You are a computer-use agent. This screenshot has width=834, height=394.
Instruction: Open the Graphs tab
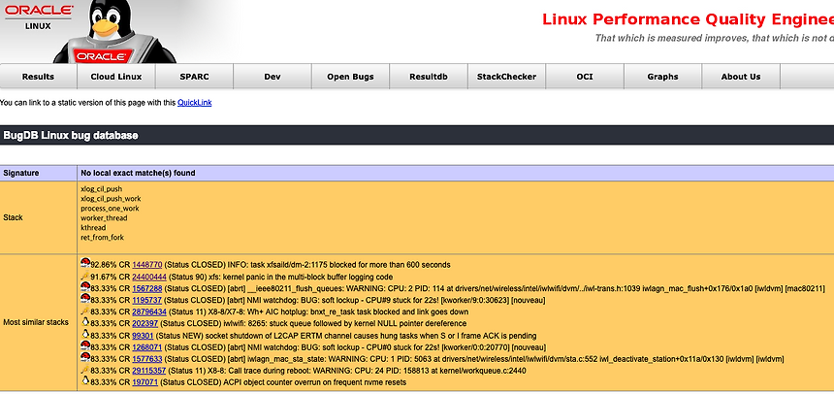662,76
